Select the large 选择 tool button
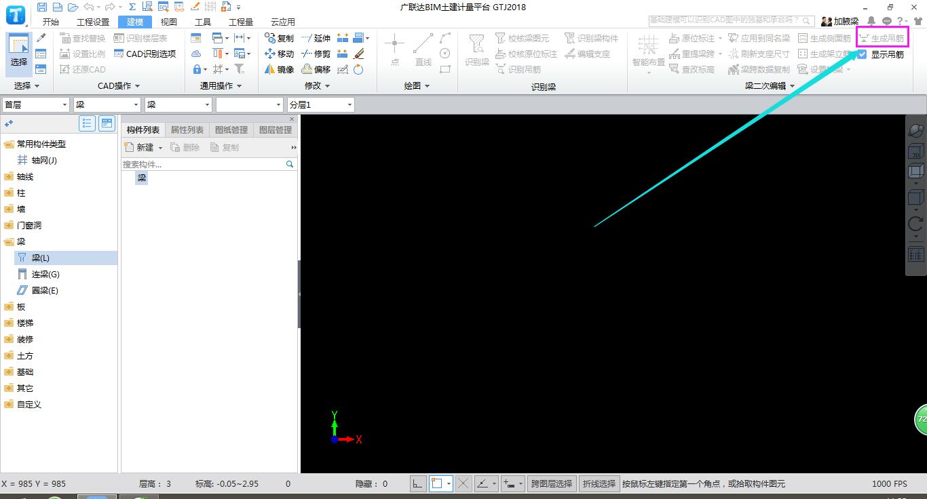 click(19, 53)
